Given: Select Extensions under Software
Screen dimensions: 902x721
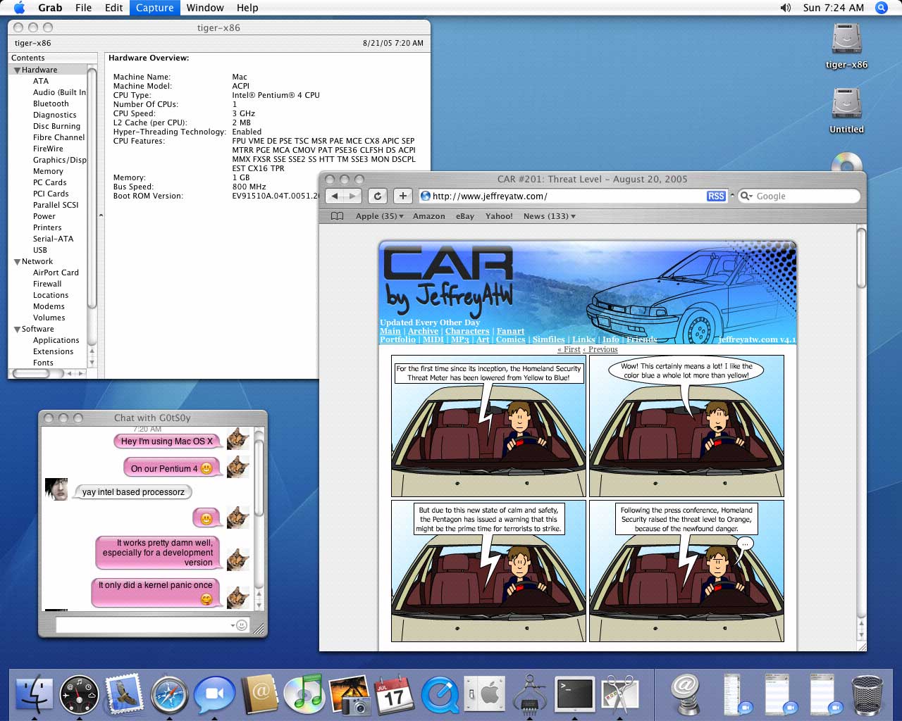Looking at the screenshot, I should 53,351.
